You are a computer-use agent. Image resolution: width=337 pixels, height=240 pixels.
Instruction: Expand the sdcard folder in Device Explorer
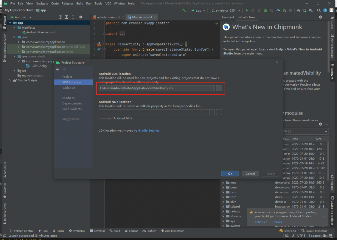click(223, 207)
